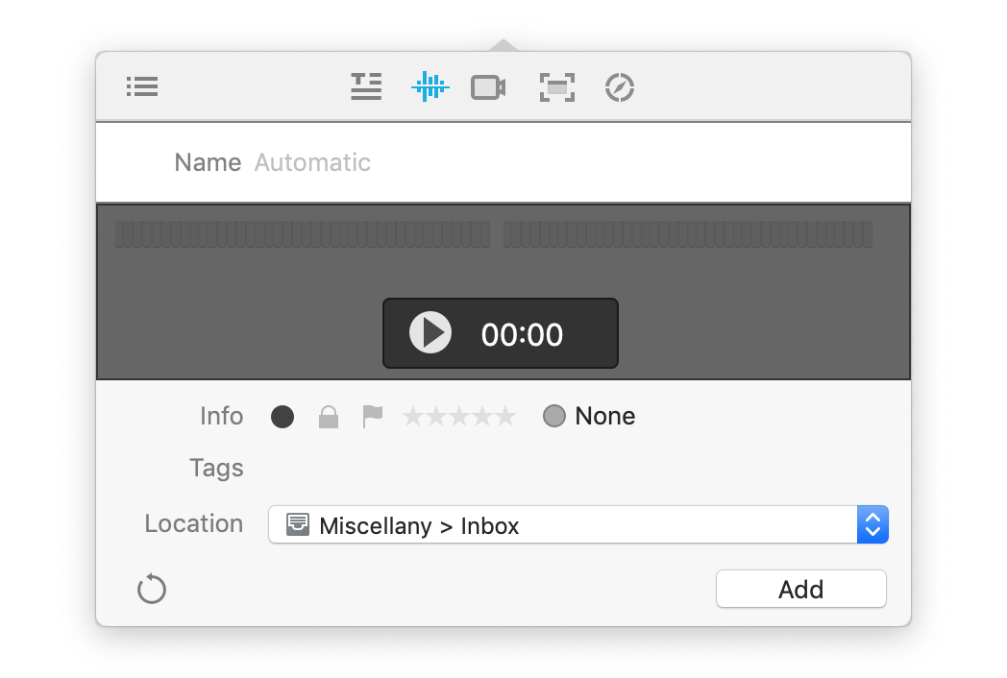Toggle the lock icon in Info
Image resolution: width=1007 pixels, height=678 pixels.
pyautogui.click(x=329, y=417)
